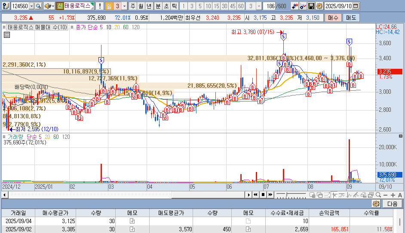The width and height of the screenshot is (405, 233).
Task: Expand the speaker icon dropdown arrow
Action: [x=53, y=6]
